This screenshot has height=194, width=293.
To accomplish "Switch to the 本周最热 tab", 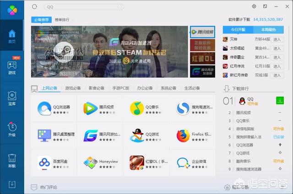I will point(269,30).
